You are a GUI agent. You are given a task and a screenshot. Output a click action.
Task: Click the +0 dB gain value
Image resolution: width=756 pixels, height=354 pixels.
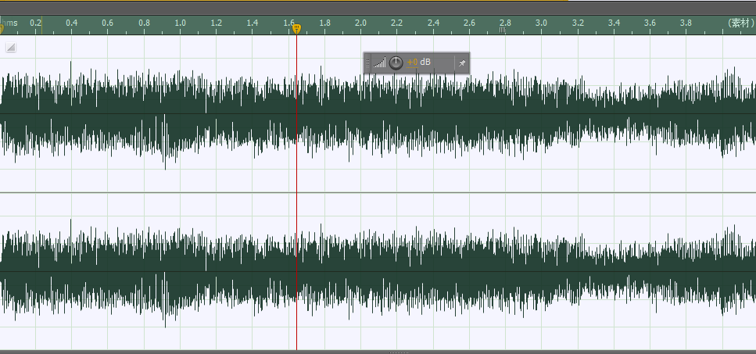pos(413,62)
